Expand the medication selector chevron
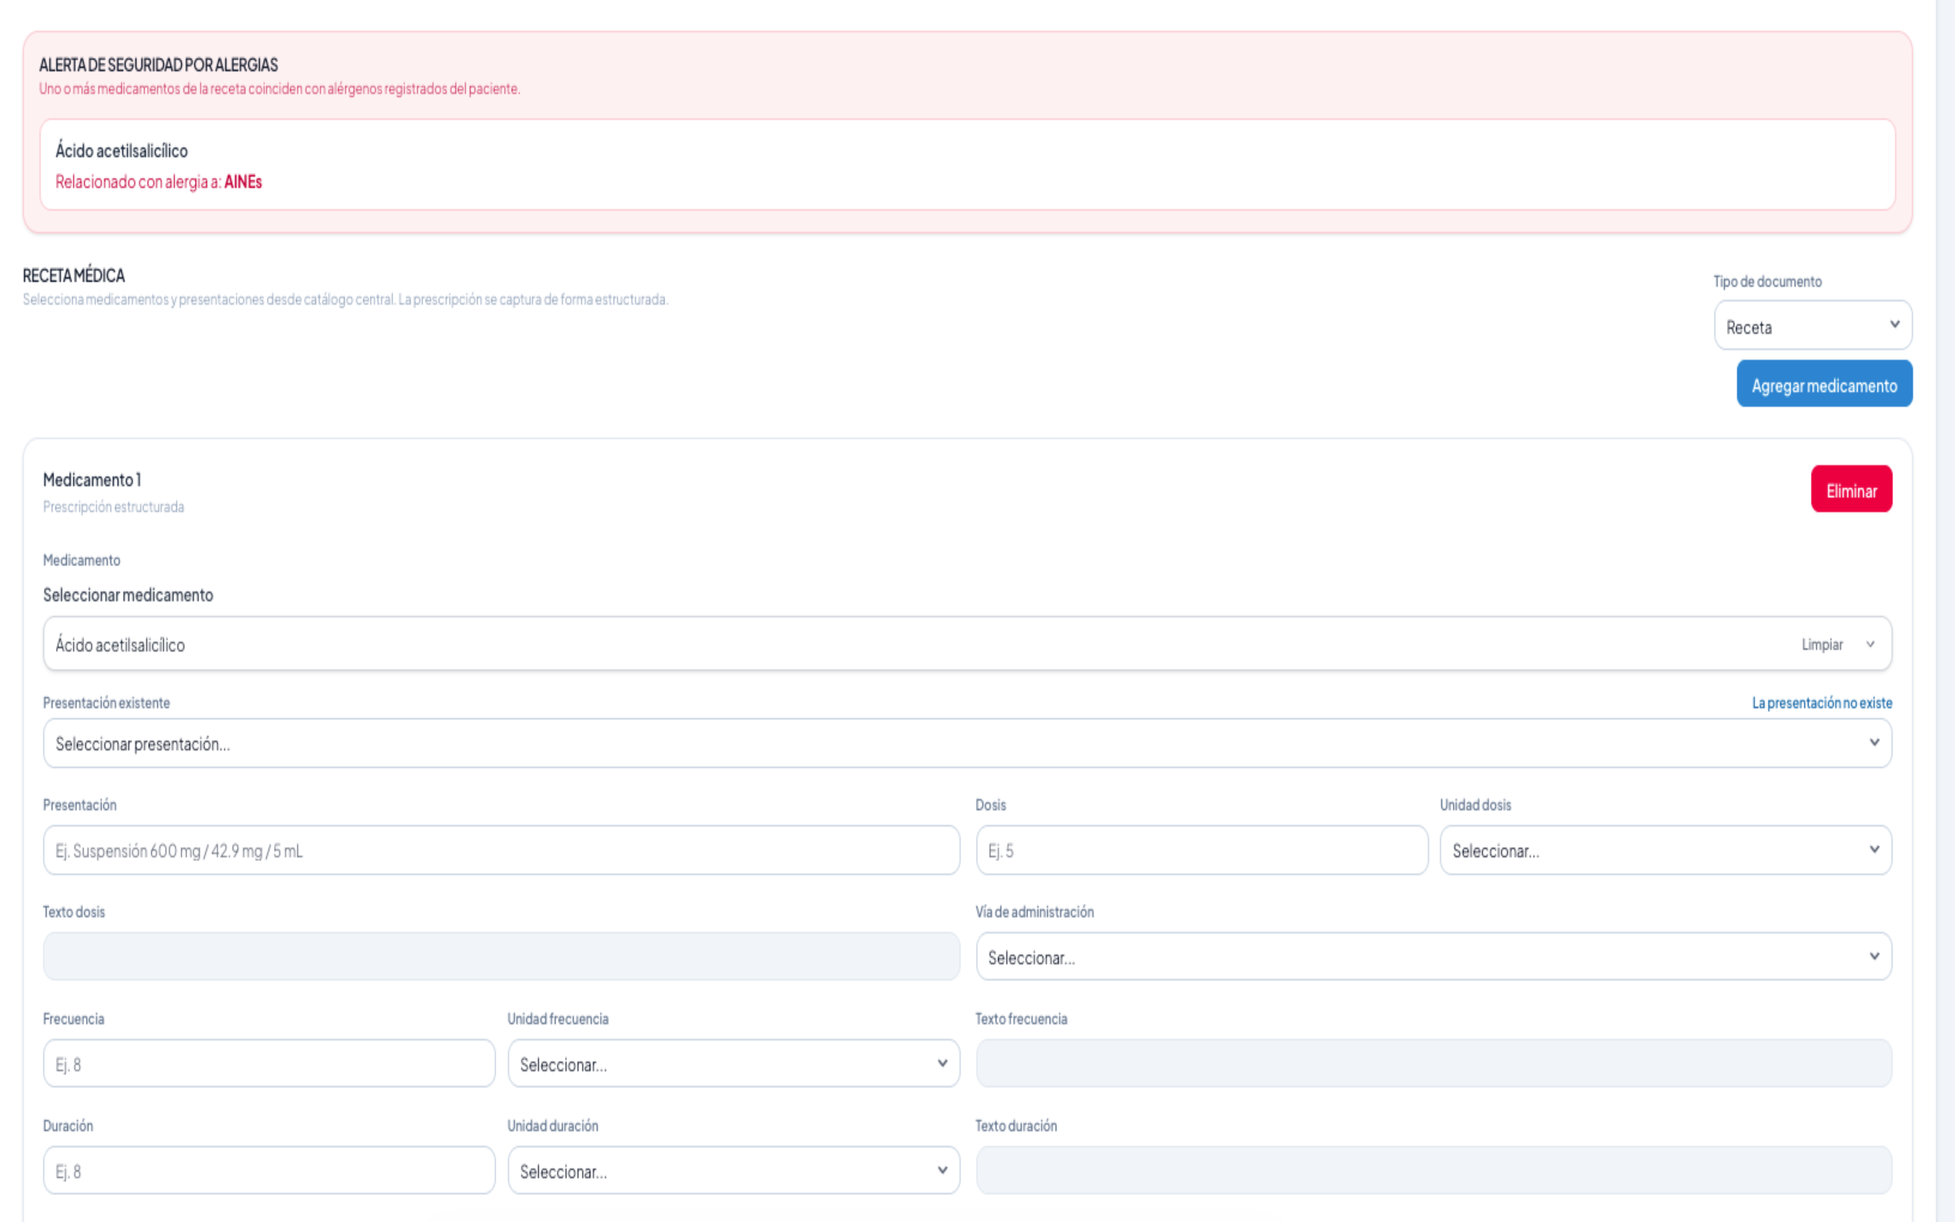Image resolution: width=1955 pixels, height=1222 pixels. click(1869, 644)
